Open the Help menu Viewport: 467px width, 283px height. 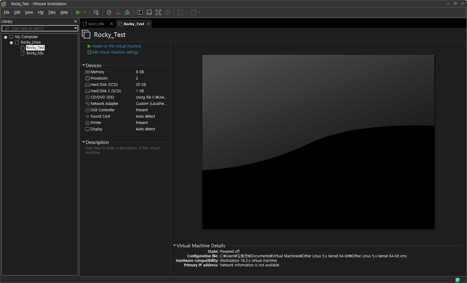(x=64, y=12)
